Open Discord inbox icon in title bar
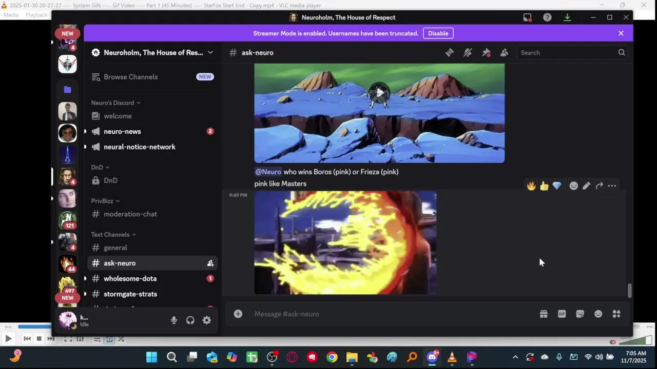Image resolution: width=657 pixels, height=369 pixels. click(527, 17)
